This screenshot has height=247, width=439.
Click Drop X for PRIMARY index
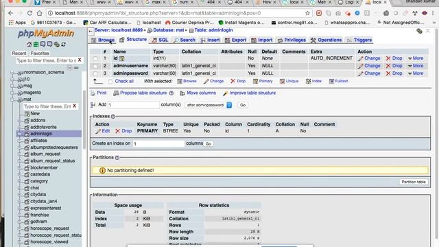[117, 131]
